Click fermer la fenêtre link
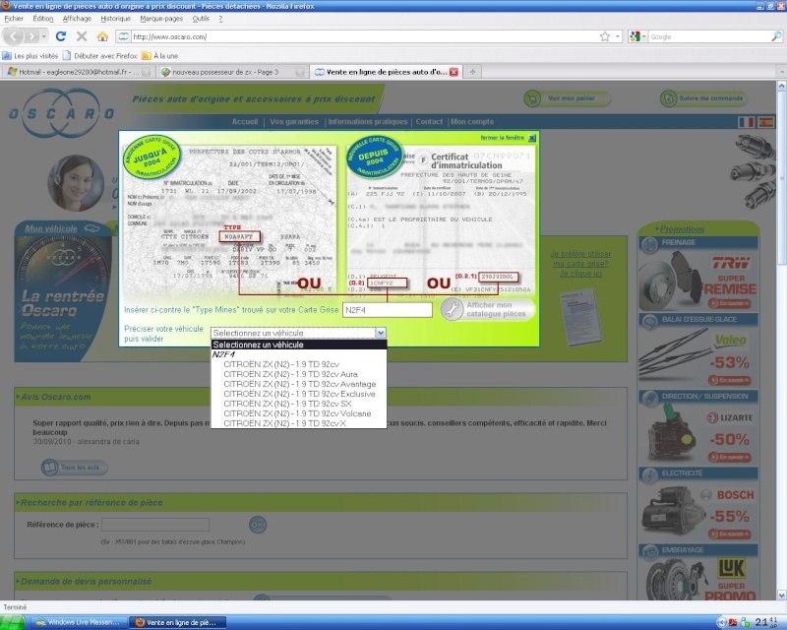This screenshot has width=787, height=630. click(x=503, y=138)
